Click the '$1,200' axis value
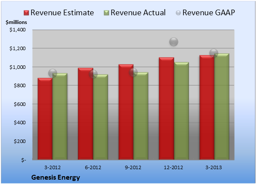 (17, 48)
